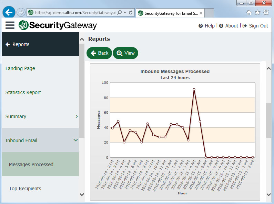274x204 pixels.
Task: Click the 'Messages' axis label
Action: (98, 120)
